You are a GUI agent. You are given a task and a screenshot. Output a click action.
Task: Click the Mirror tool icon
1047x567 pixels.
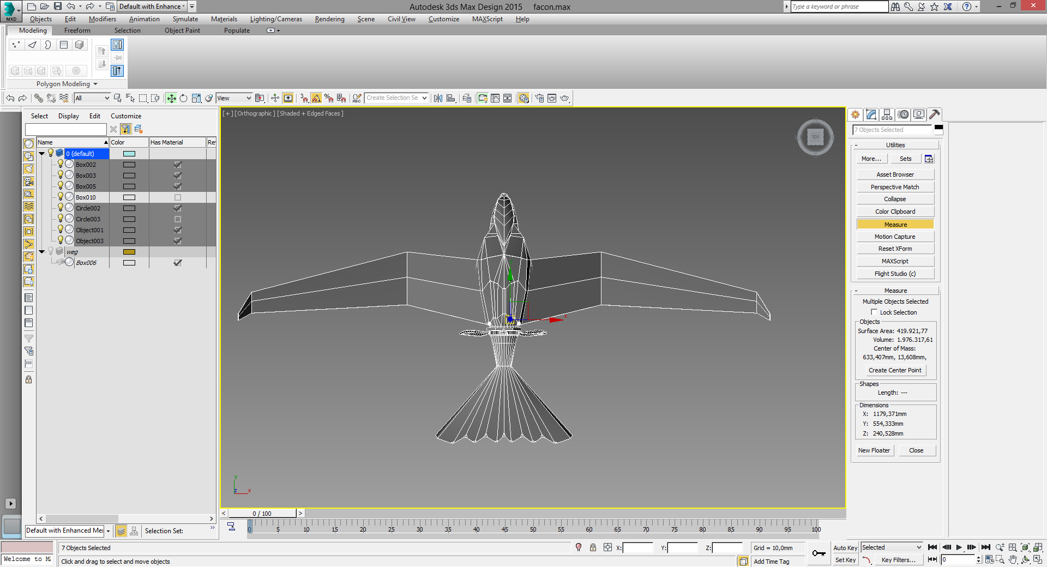[438, 98]
